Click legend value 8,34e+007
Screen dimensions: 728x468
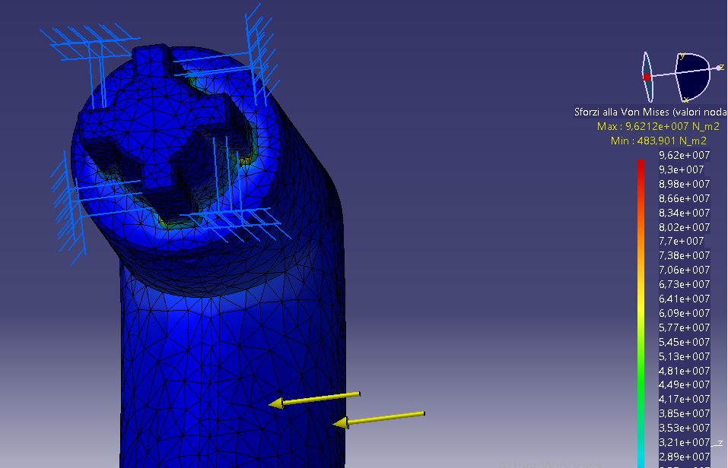click(x=685, y=213)
